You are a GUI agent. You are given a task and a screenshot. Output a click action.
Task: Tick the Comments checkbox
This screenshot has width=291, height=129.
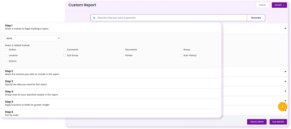coord(65,49)
